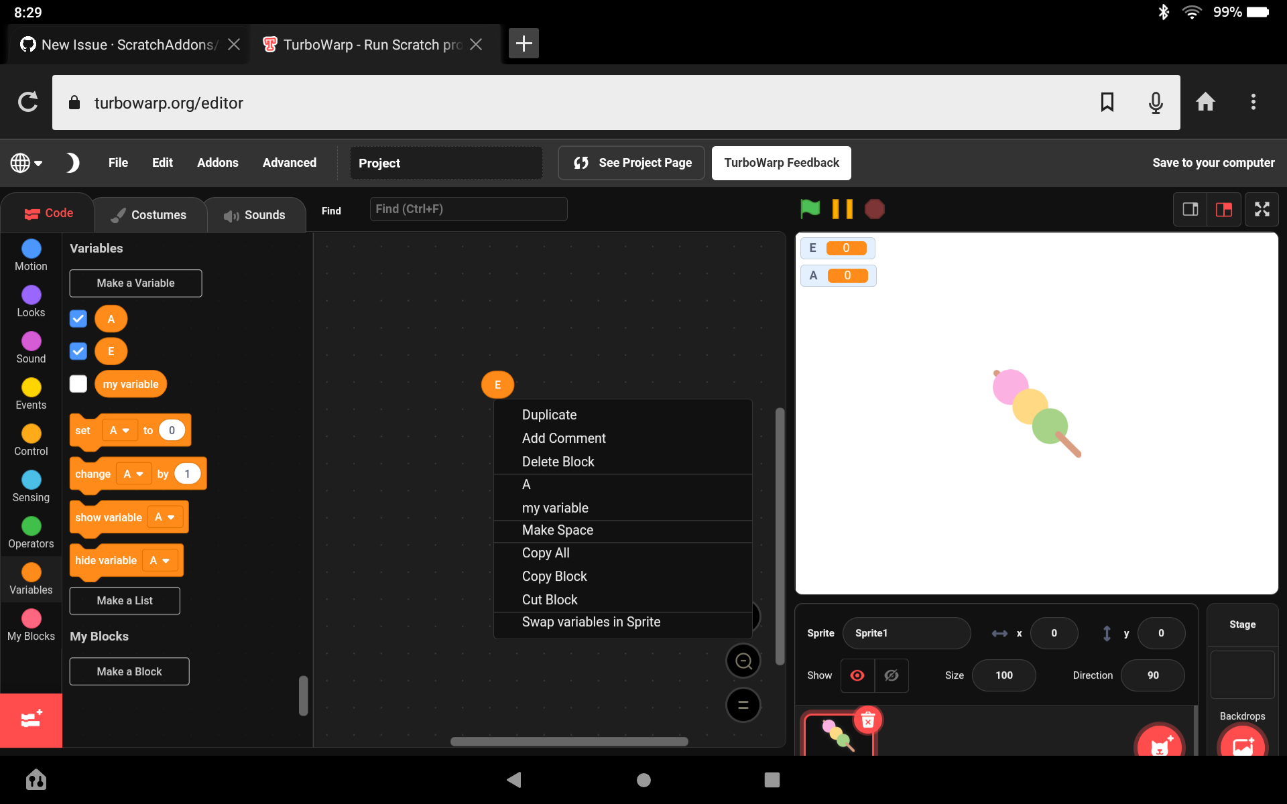This screenshot has height=804, width=1287.
Task: Expand the language globe dropdown
Action: point(25,163)
